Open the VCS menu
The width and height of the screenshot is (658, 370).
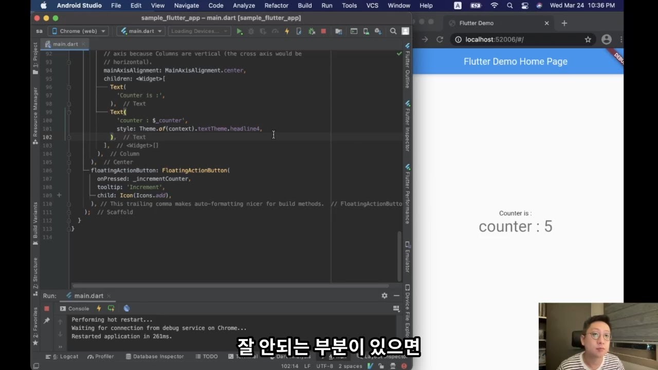tap(372, 6)
